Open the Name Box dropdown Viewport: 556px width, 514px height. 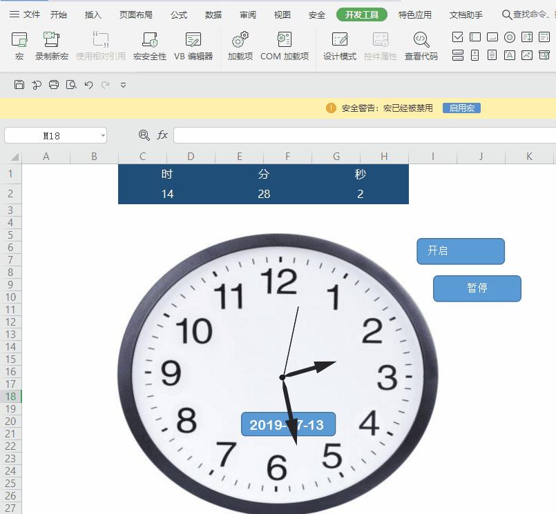(102, 135)
